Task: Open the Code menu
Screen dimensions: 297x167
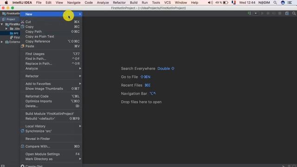Action: pyautogui.click(x=89, y=2)
